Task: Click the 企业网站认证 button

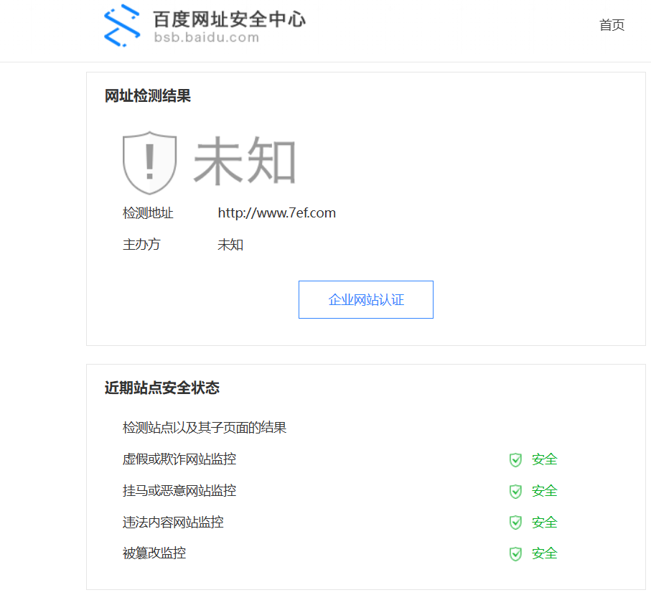Action: [x=365, y=299]
